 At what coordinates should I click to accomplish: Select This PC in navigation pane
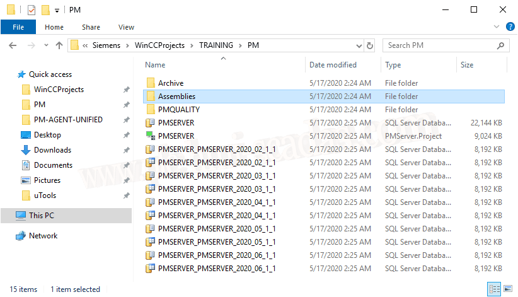[42, 216]
